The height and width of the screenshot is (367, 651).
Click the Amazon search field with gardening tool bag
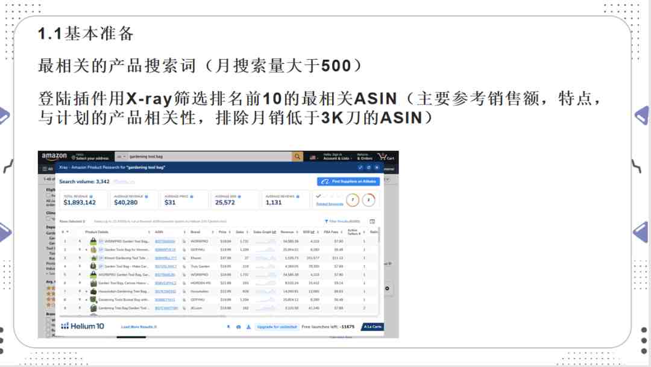click(210, 157)
